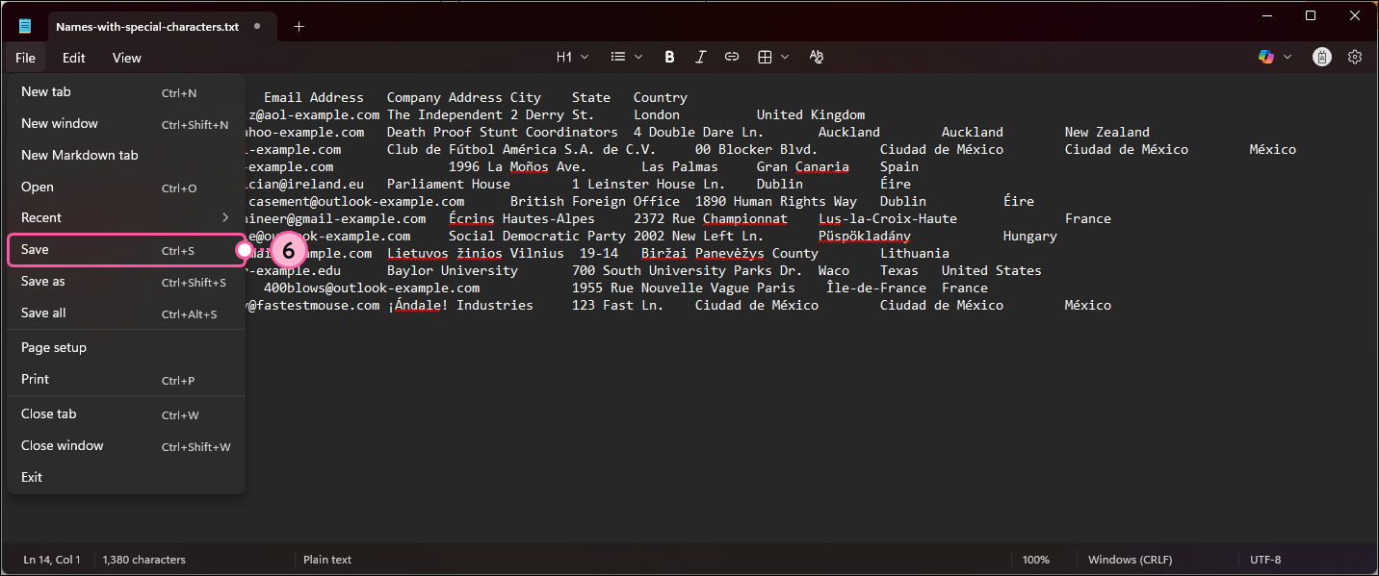
Task: Click the Rewards account icon
Action: (1321, 56)
